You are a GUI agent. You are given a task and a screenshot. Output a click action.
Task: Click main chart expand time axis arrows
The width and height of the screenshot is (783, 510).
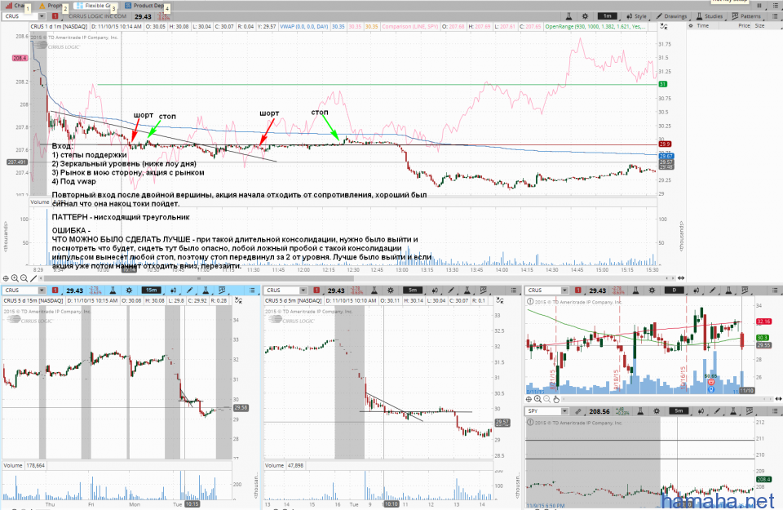(x=680, y=278)
